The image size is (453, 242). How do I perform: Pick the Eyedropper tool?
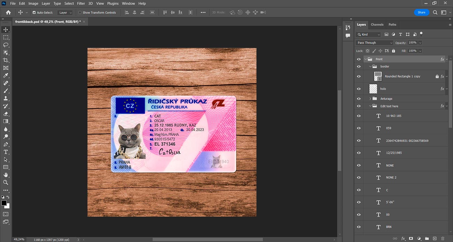(6, 75)
